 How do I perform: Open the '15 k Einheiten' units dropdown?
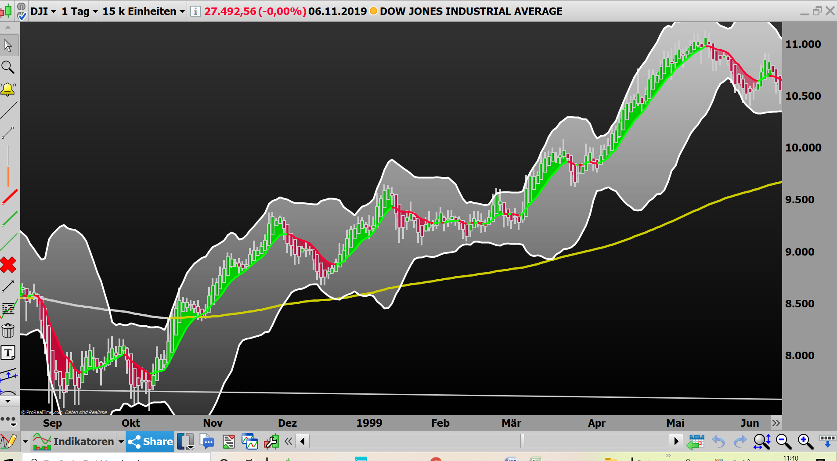point(143,11)
